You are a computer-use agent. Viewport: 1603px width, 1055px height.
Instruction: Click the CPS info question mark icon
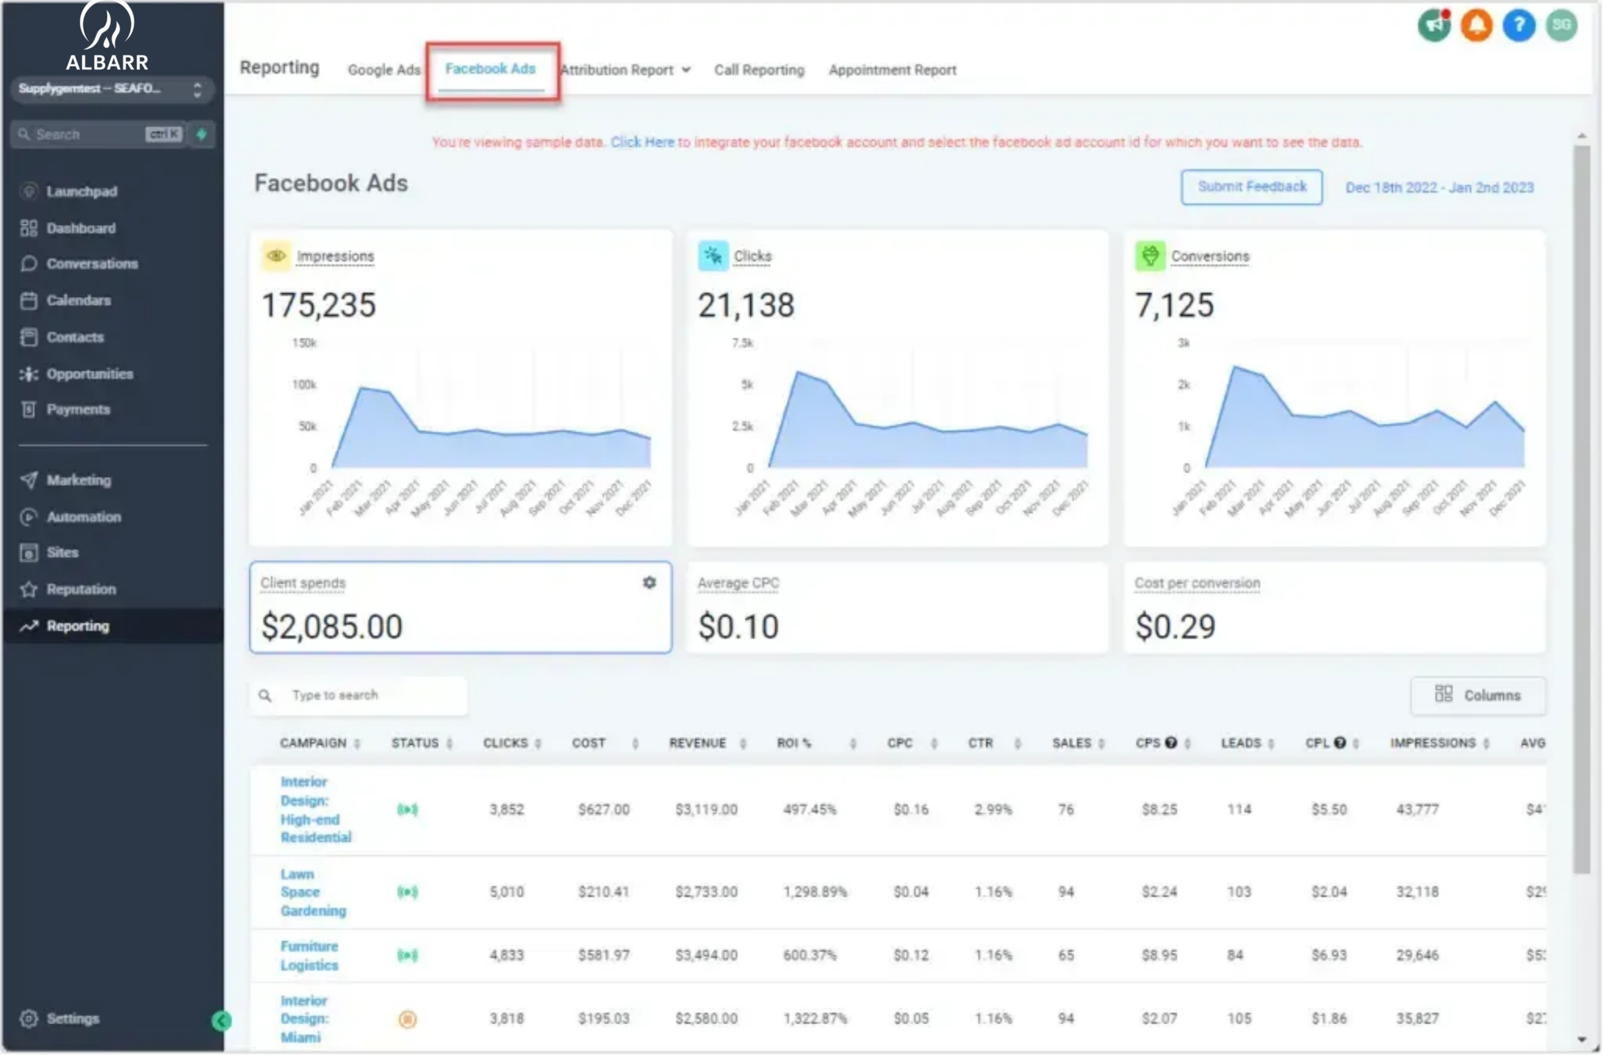[1171, 743]
